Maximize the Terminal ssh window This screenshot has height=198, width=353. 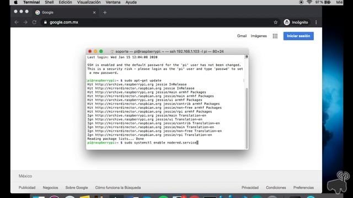(101, 51)
